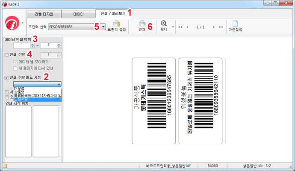
Task: Go to next page with > button
Action: point(214,27)
